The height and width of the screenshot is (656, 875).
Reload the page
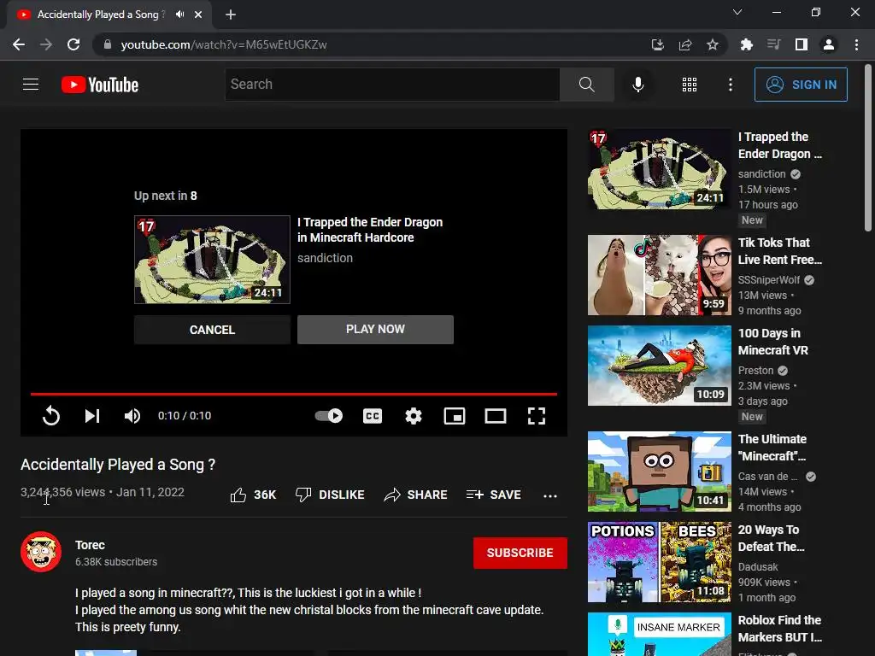point(73,44)
